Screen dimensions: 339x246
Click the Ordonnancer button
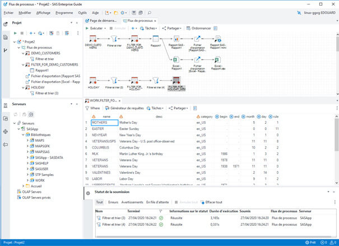pos(199,29)
